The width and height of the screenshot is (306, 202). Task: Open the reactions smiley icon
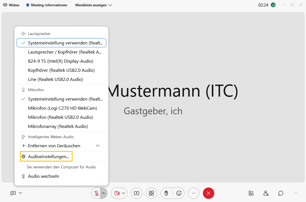[179, 193]
